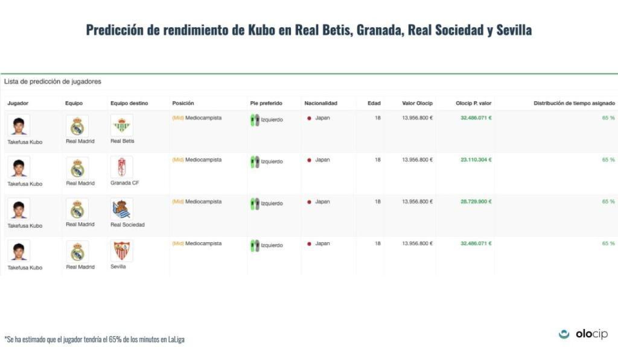Click Real Madrid crest in Betis row

click(x=77, y=126)
